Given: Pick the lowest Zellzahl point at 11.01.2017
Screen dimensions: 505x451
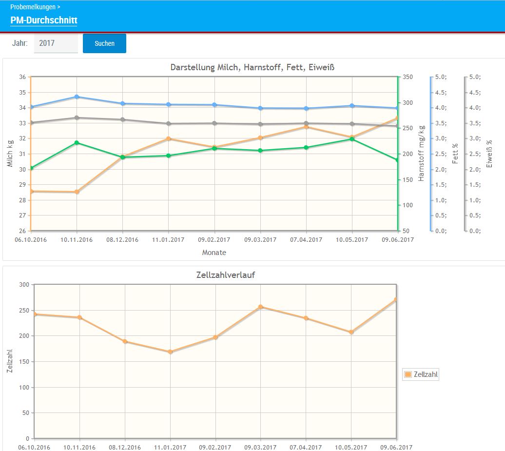Looking at the screenshot, I should pos(170,352).
